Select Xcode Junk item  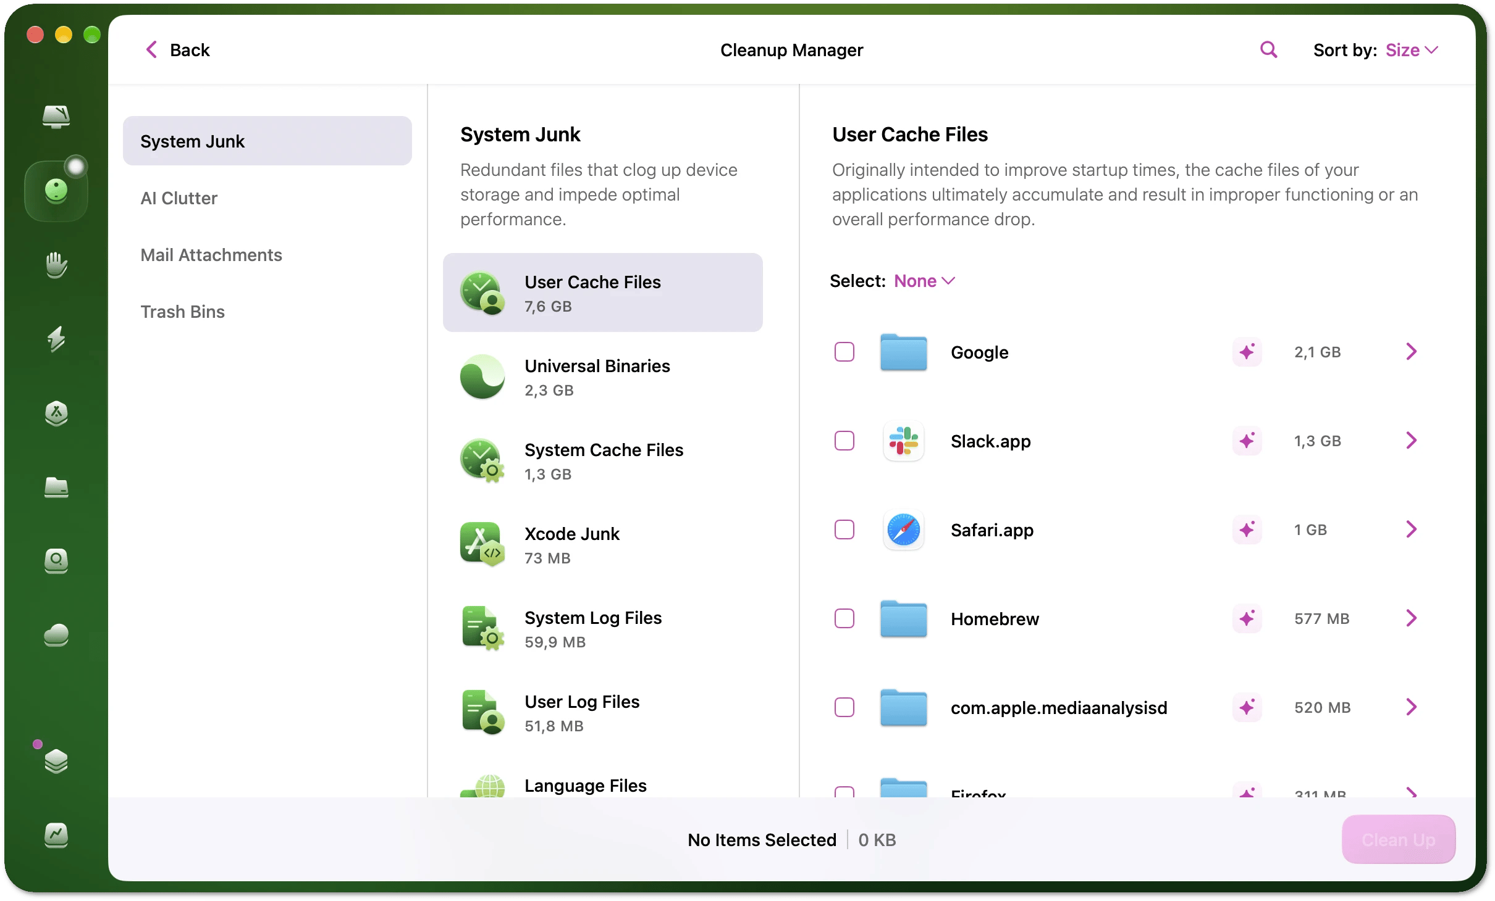pyautogui.click(x=603, y=545)
